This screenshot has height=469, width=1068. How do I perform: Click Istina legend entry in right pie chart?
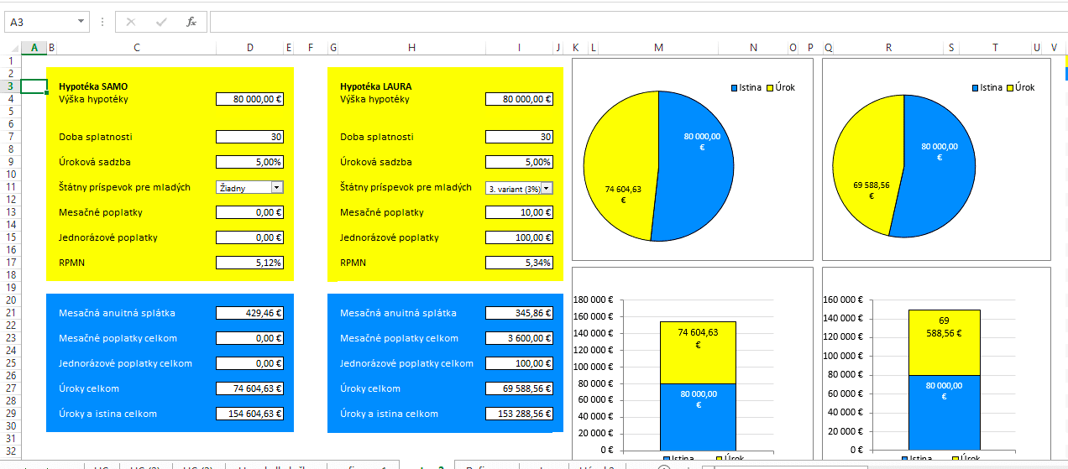[987, 87]
